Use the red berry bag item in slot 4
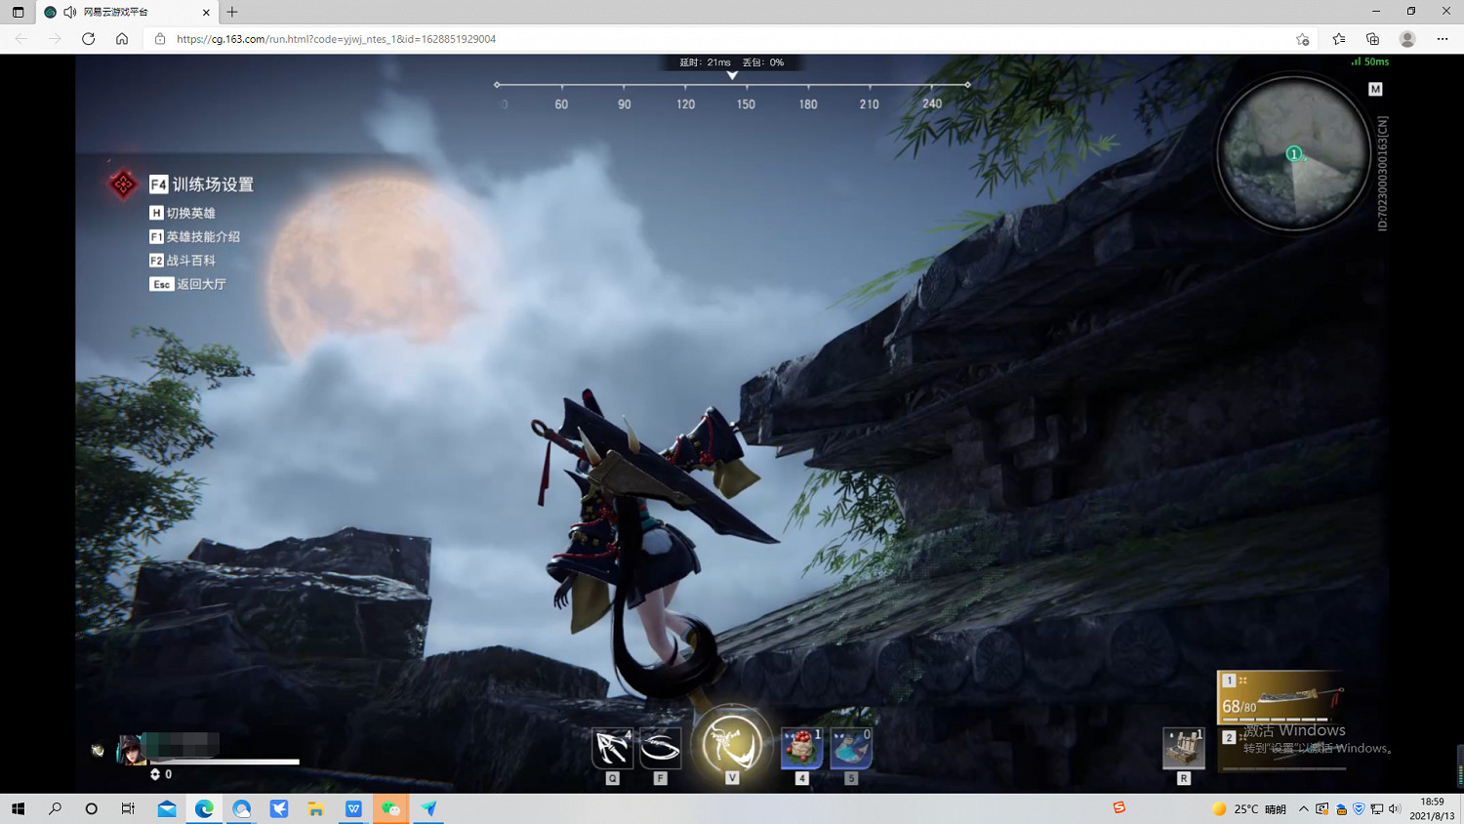Viewport: 1464px width, 824px height. [x=801, y=749]
